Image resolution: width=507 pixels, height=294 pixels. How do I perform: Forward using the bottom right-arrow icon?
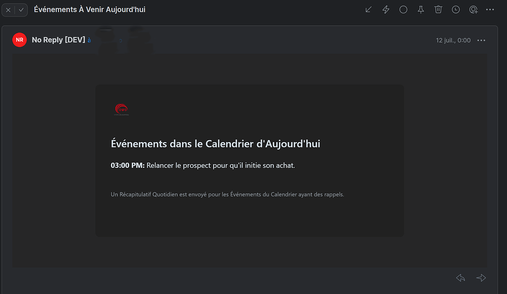tap(481, 278)
